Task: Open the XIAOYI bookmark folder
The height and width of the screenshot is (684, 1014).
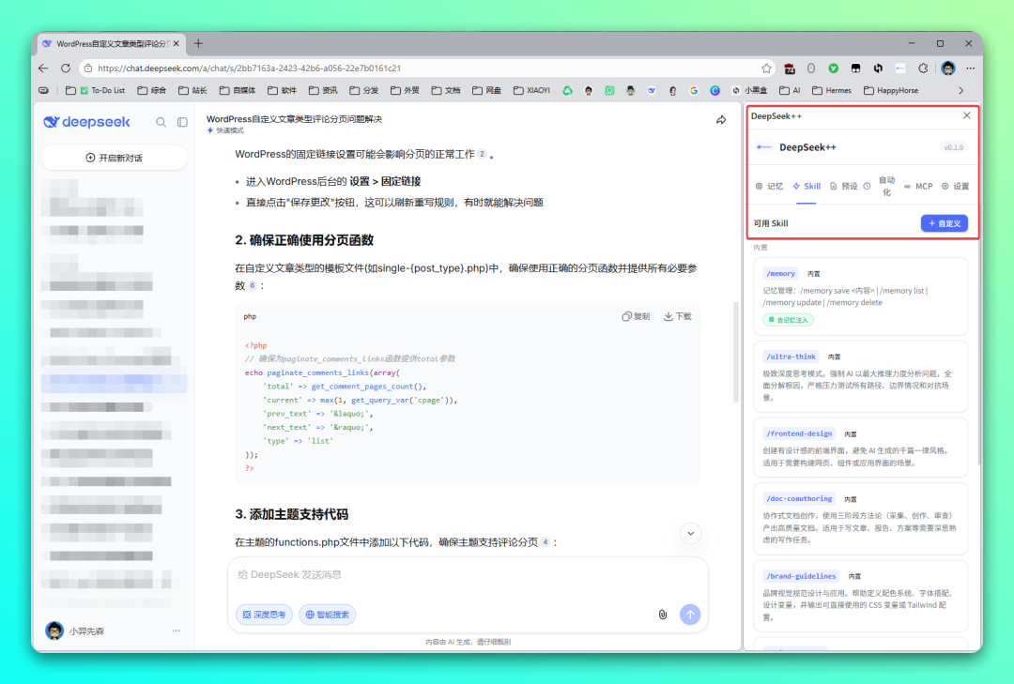Action: pyautogui.click(x=531, y=90)
